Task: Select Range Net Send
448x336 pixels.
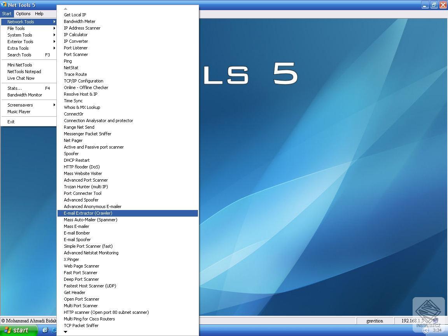Action: pyautogui.click(x=128, y=127)
